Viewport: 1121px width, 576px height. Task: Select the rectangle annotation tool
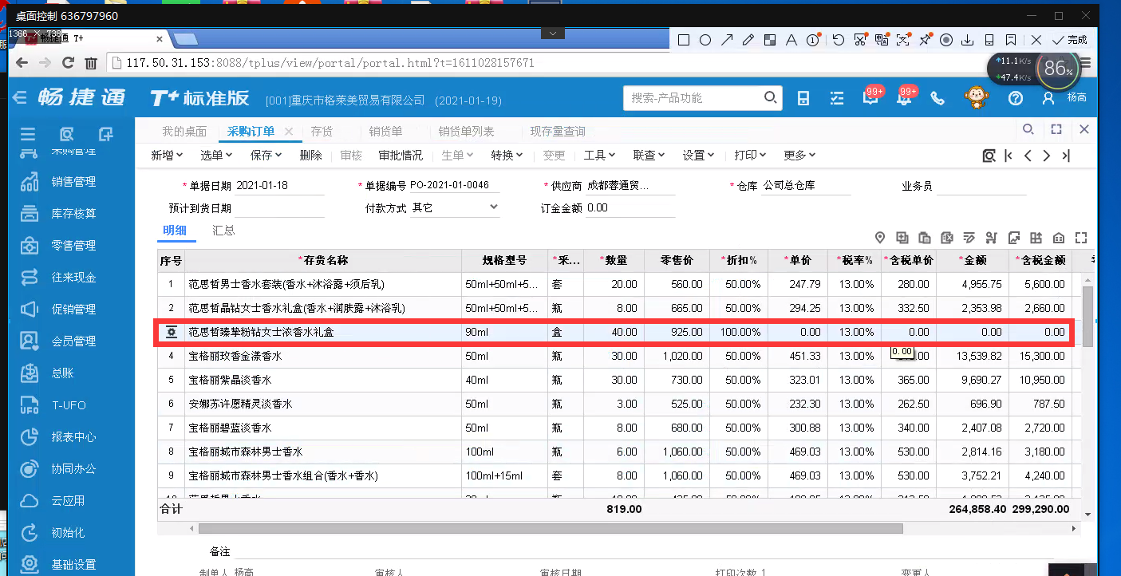pyautogui.click(x=684, y=39)
